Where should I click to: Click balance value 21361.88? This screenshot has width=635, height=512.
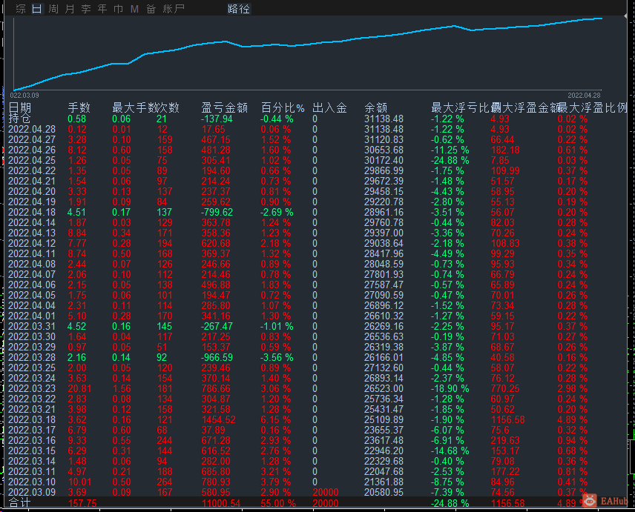(x=384, y=482)
